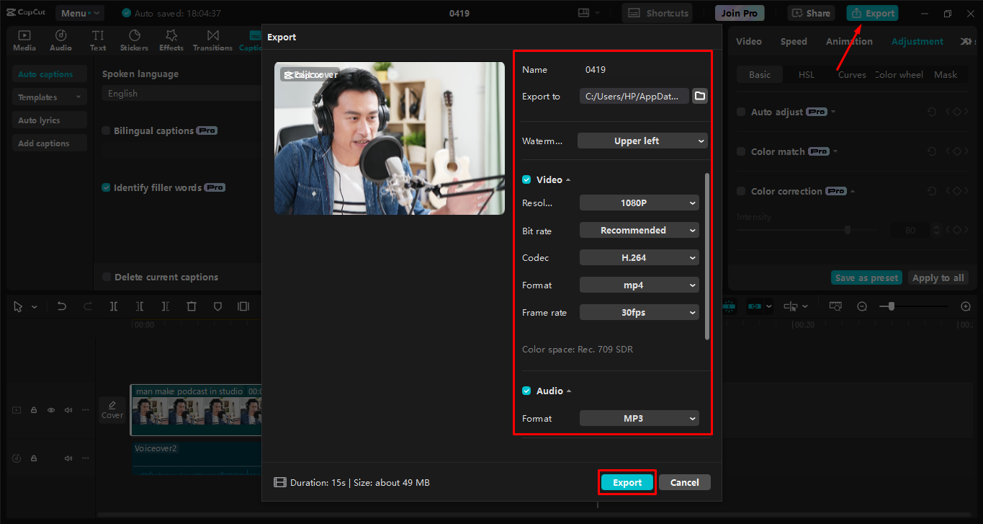Redo the last undone action
The image size is (983, 524).
[88, 306]
